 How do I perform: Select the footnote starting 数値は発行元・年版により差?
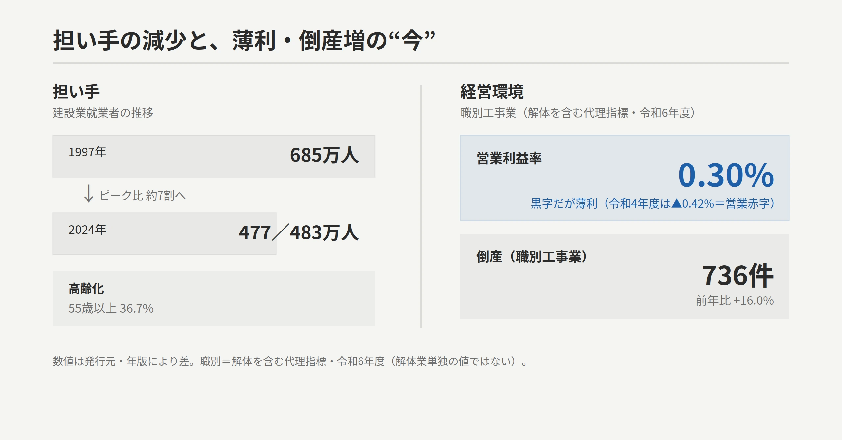tap(290, 361)
